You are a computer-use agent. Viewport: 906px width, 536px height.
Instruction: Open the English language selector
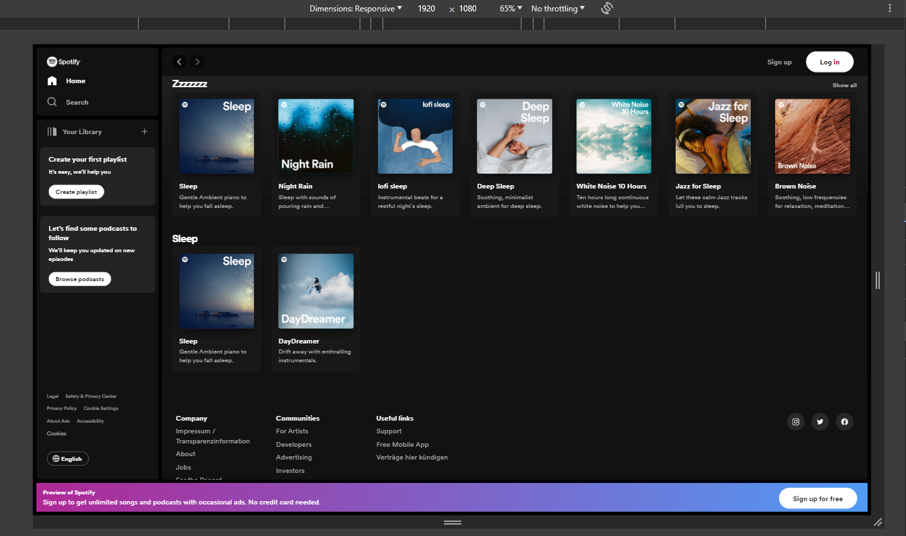[x=68, y=459]
